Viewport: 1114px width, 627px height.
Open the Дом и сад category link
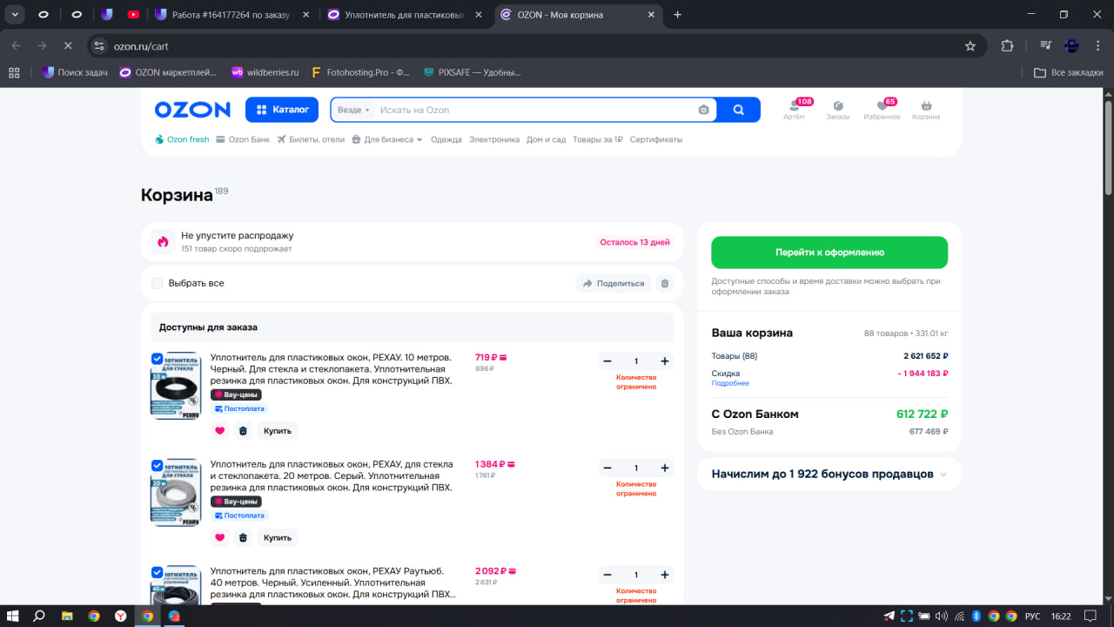(x=547, y=139)
